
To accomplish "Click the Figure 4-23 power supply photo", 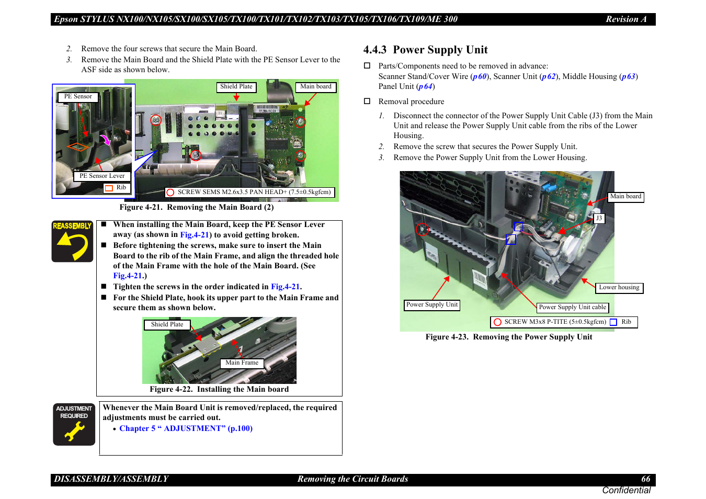I will click(x=507, y=251).
